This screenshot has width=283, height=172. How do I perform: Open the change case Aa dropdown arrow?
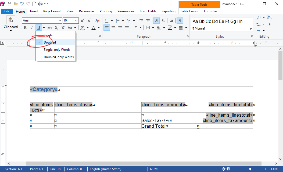[x=75, y=28]
